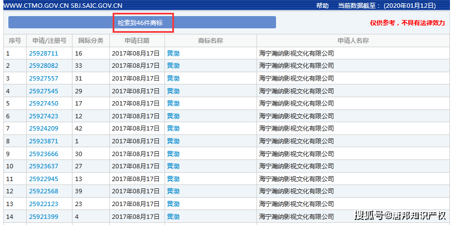This screenshot has width=455, height=225.
Task: Select the 仅供参考，不具有法律效力 notice text
Action: (x=407, y=23)
